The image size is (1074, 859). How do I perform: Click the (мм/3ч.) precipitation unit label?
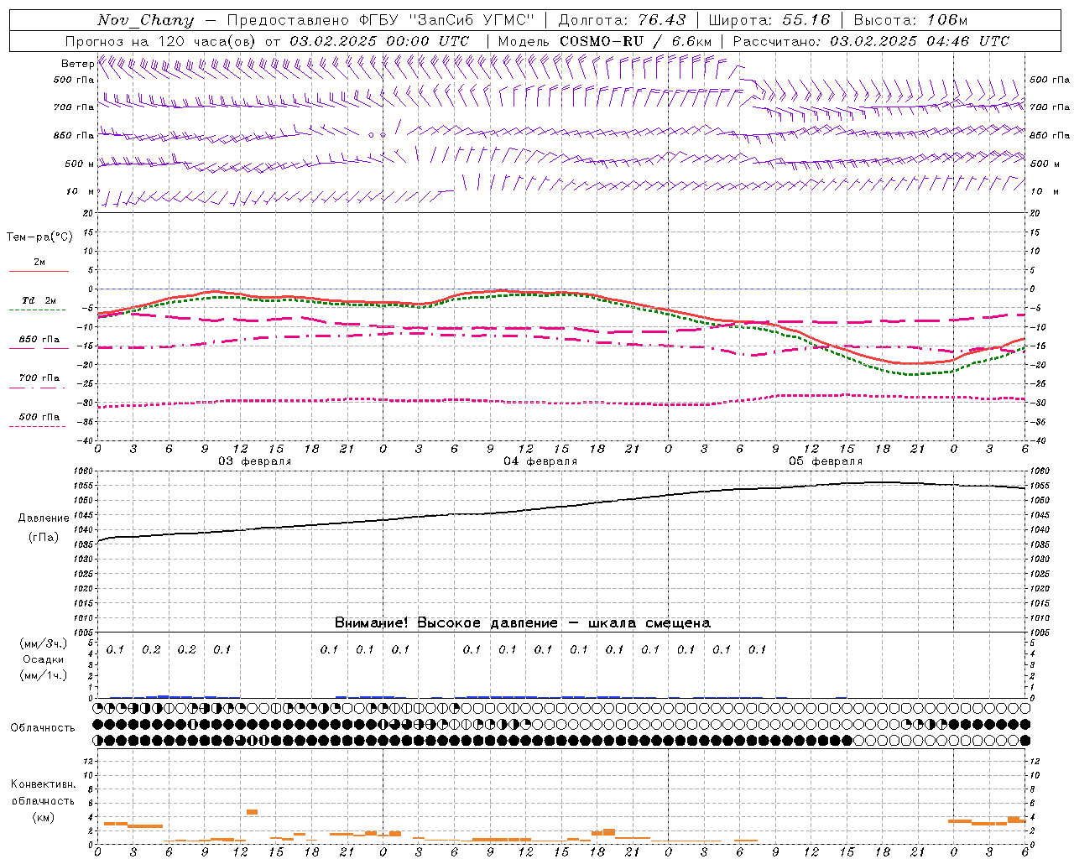click(x=43, y=643)
